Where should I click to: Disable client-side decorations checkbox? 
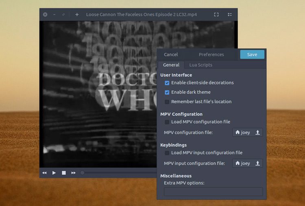[167, 83]
